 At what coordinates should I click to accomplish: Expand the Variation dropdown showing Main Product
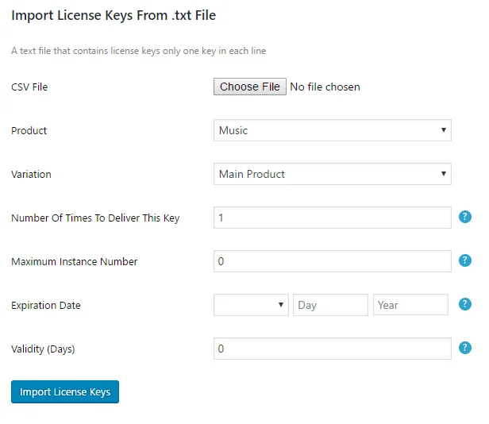(x=332, y=174)
